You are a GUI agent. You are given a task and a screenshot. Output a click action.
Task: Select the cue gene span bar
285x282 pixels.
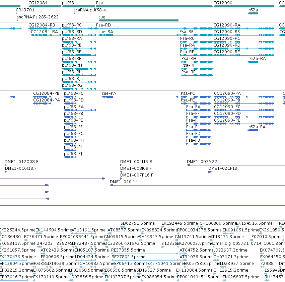click(139, 20)
